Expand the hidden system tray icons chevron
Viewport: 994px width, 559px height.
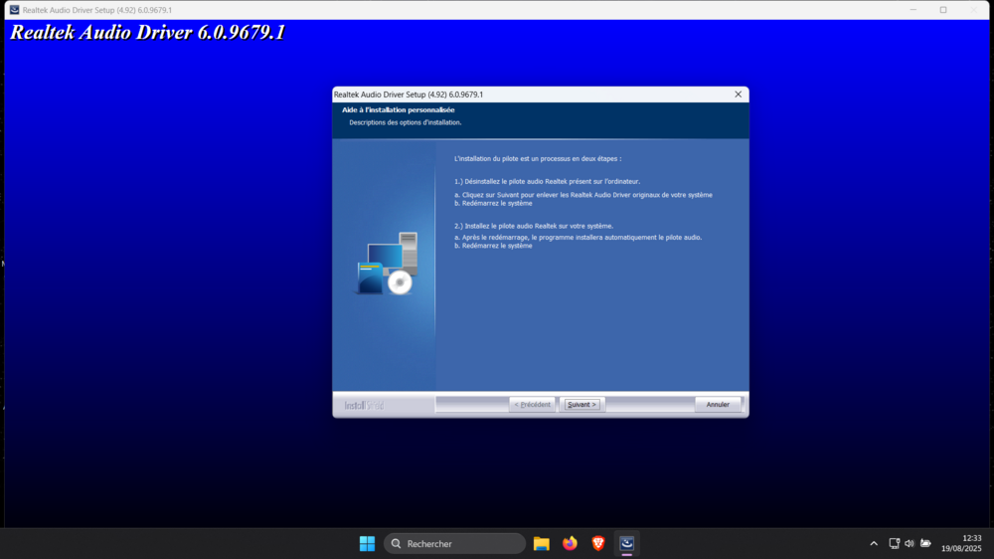pyautogui.click(x=874, y=543)
